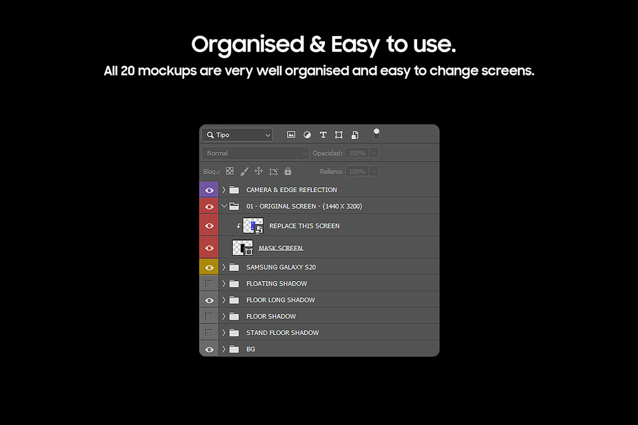Select the 'STAND FLOOR SHADOW' group name
The height and width of the screenshot is (425, 638).
[x=282, y=332]
